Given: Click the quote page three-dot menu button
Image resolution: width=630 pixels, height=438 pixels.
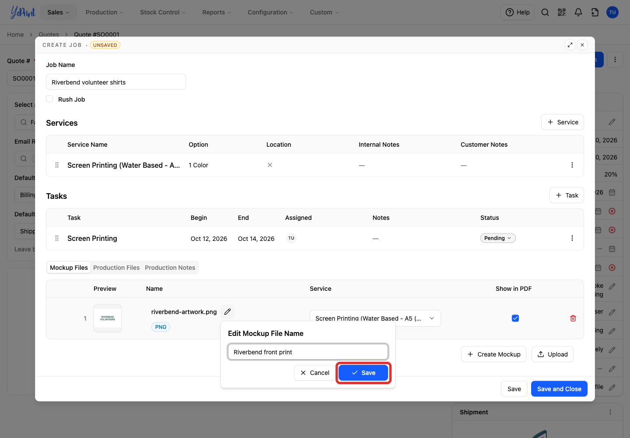Looking at the screenshot, I should pos(615,60).
